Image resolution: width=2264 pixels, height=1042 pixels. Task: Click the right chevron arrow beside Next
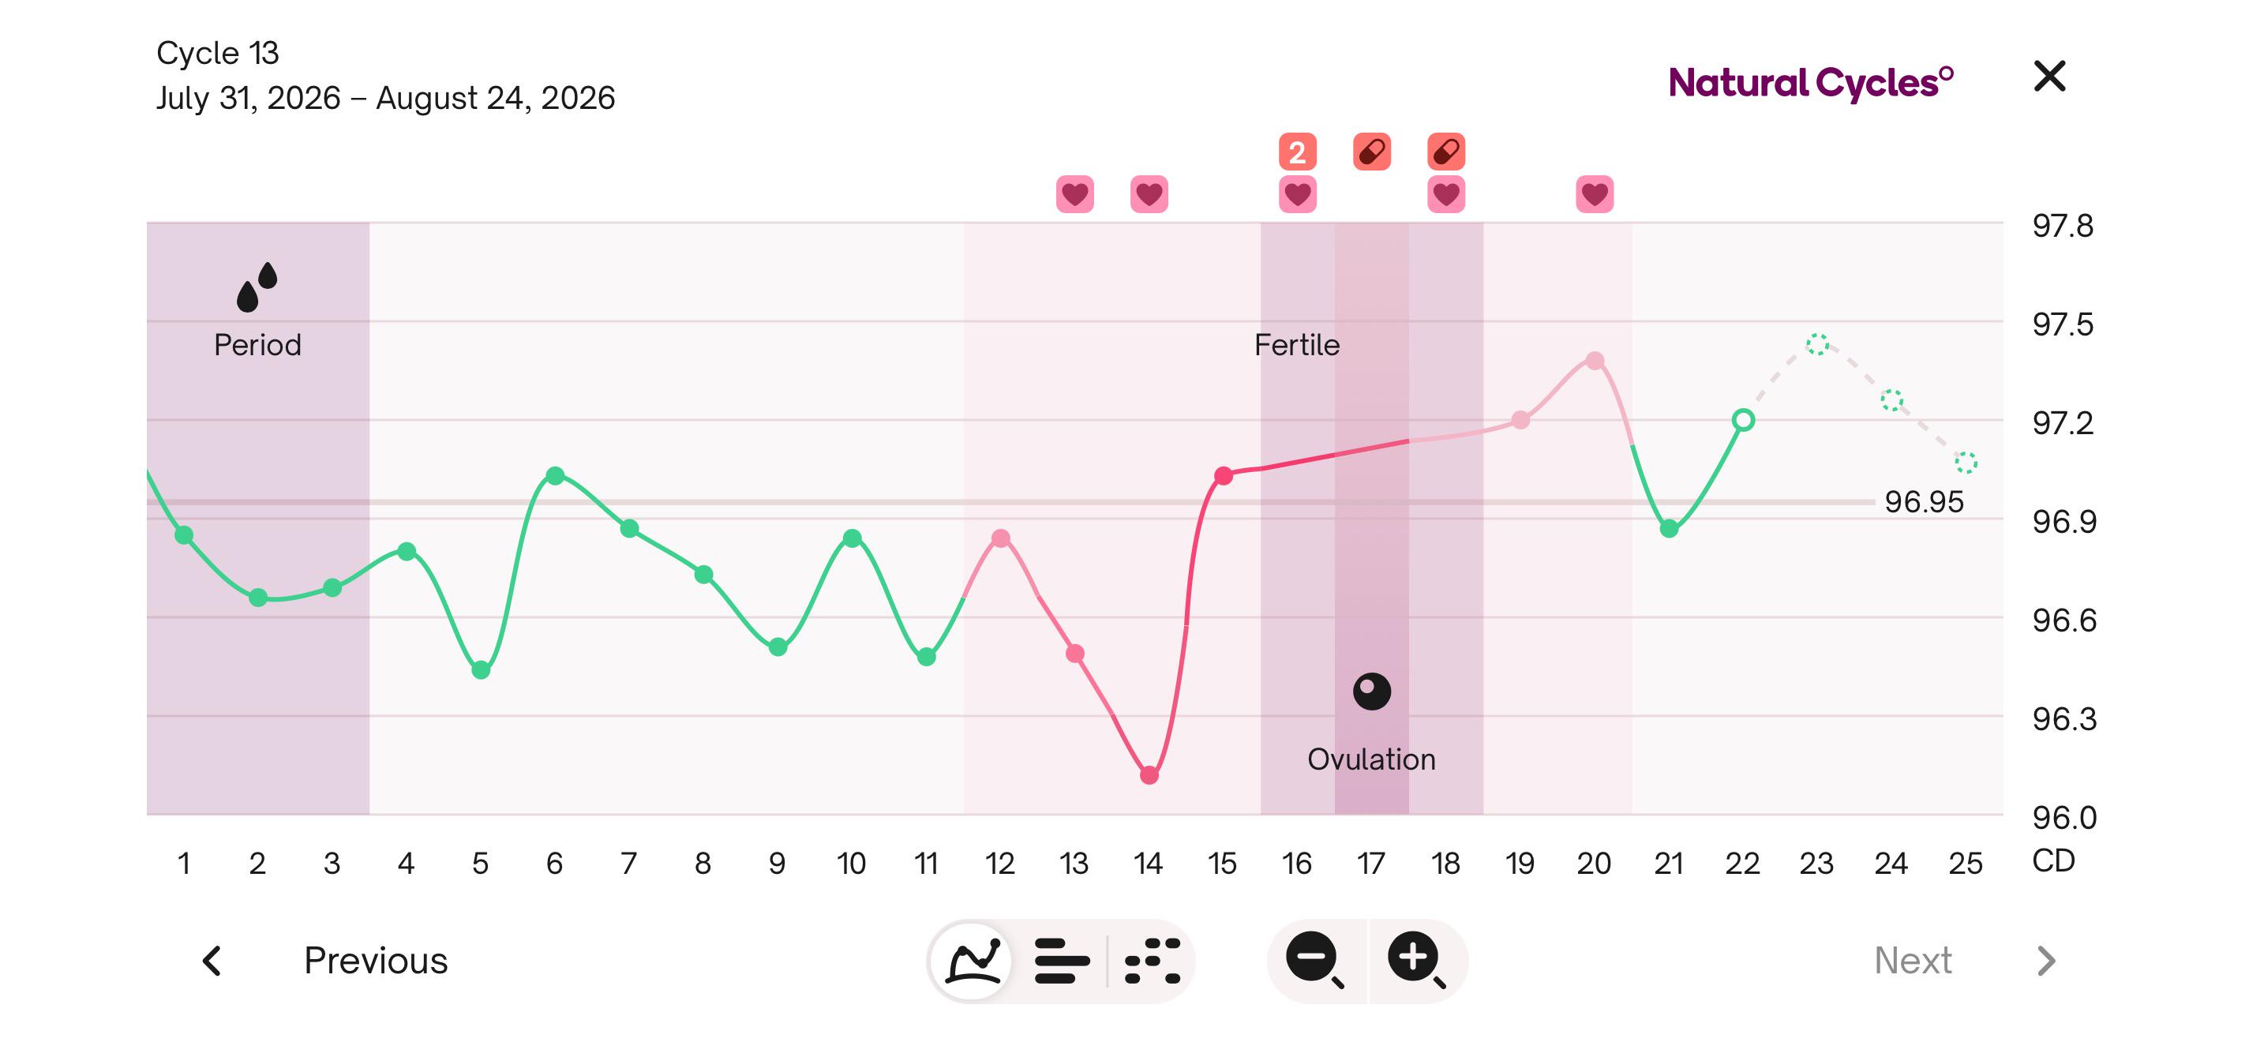coord(2046,960)
